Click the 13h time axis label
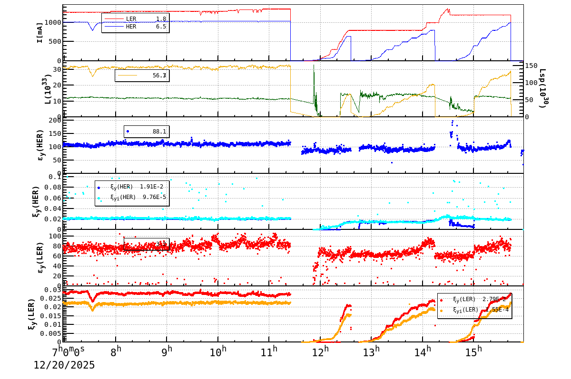Image resolution: width=571 pixels, height=379 pixels. click(x=371, y=352)
